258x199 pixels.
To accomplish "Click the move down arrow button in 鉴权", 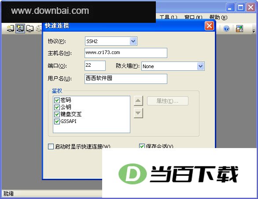I will (x=138, y=113).
